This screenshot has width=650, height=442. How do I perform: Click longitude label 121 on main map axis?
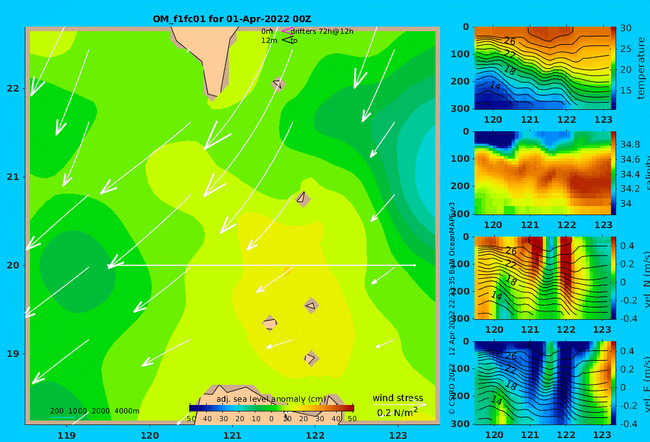tap(233, 435)
